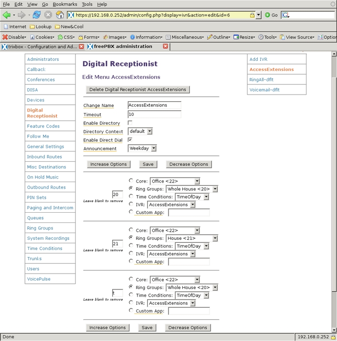Open the Cookies developer toolbar item
The height and width of the screenshot is (341, 337).
coord(43,37)
